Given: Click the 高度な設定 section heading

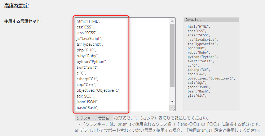Looking at the screenshot, I should pos(16,6).
